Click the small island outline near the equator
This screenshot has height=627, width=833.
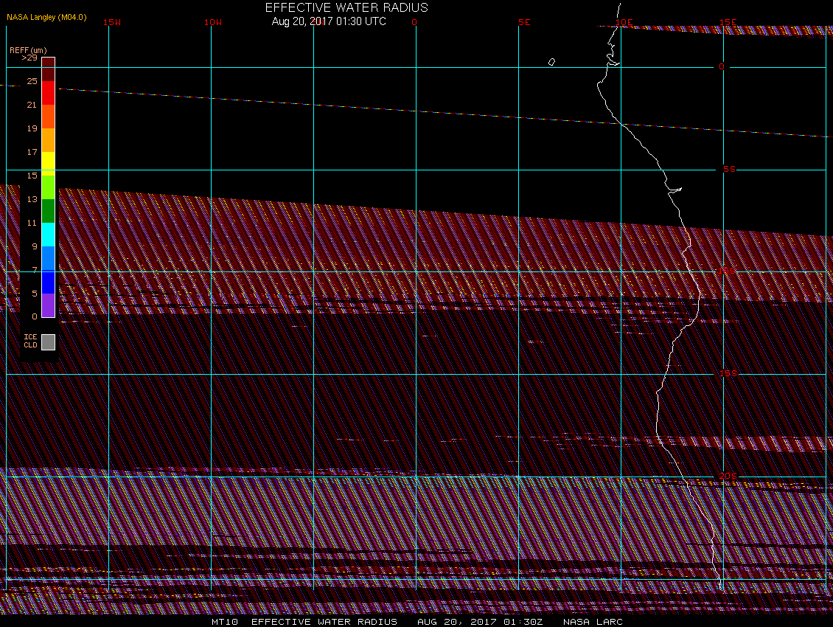tap(551, 62)
